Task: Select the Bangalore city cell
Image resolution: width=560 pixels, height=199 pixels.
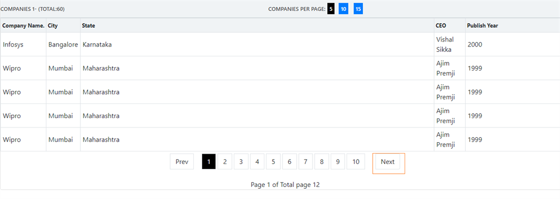Action: (63, 44)
